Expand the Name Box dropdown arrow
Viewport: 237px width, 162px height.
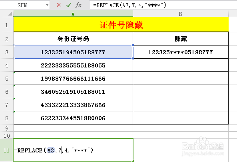coord(47,5)
